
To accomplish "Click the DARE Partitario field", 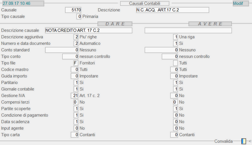I will coord(76,83).
